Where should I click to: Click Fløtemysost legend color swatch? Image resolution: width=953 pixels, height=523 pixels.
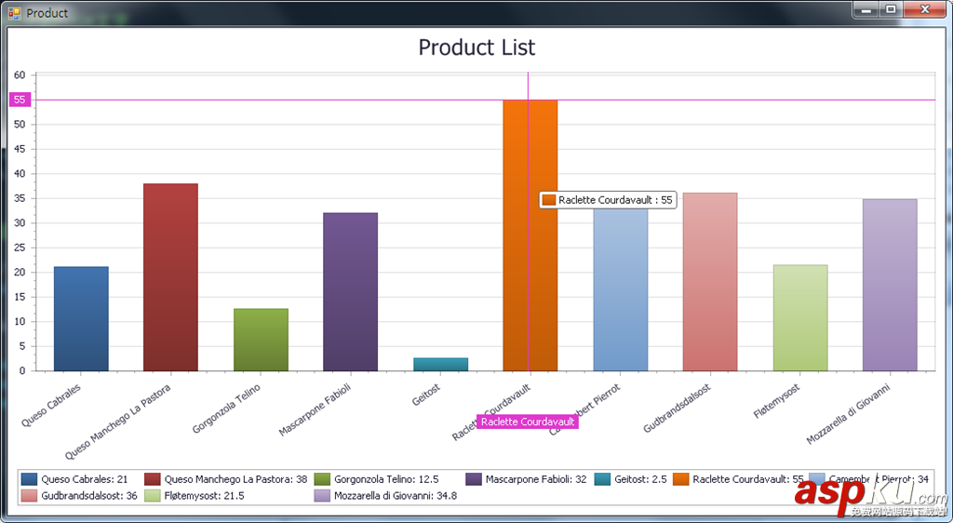[153, 496]
